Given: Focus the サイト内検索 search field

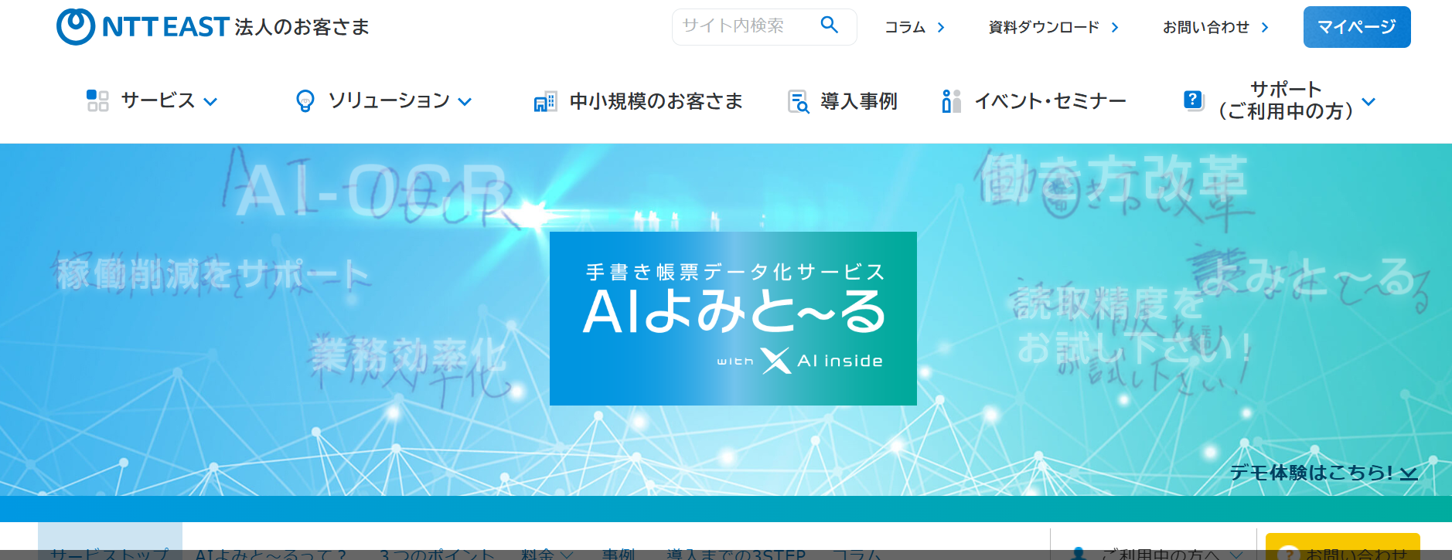Looking at the screenshot, I should (x=742, y=26).
